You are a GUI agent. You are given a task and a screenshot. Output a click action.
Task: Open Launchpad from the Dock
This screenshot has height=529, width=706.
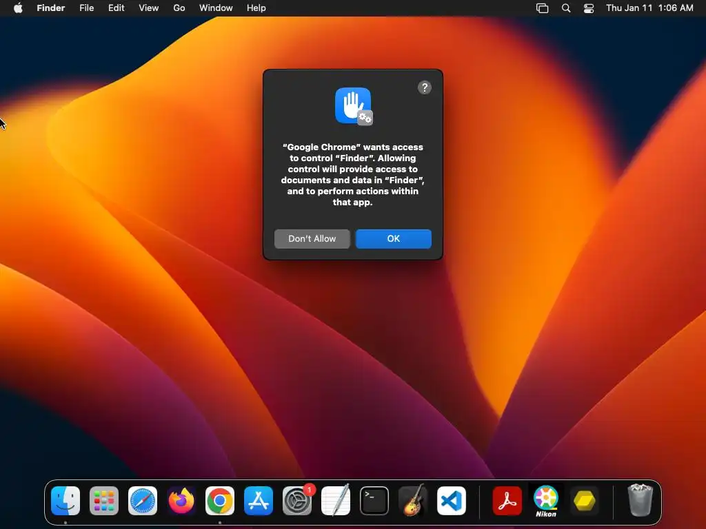coord(104,501)
